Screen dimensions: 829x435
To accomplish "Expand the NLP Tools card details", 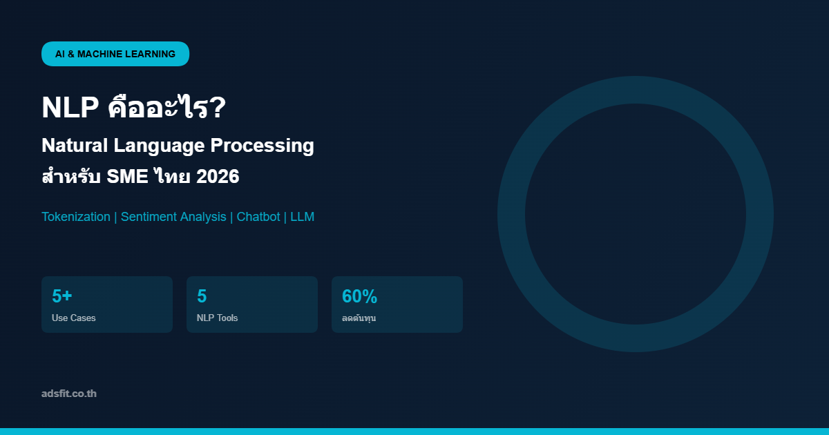I will tap(252, 304).
